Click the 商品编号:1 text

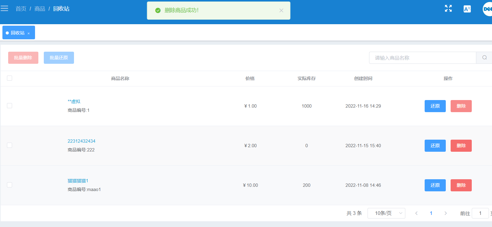coord(79,110)
